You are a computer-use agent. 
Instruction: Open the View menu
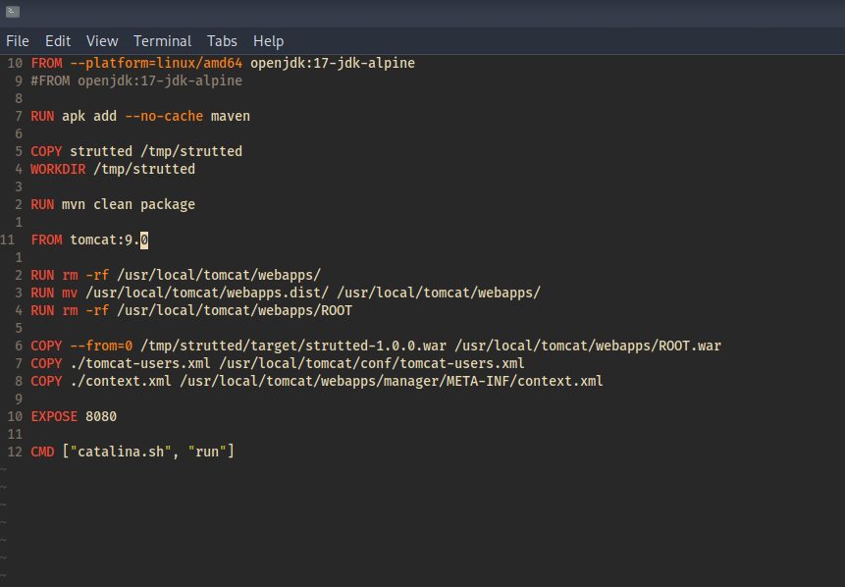click(x=102, y=41)
